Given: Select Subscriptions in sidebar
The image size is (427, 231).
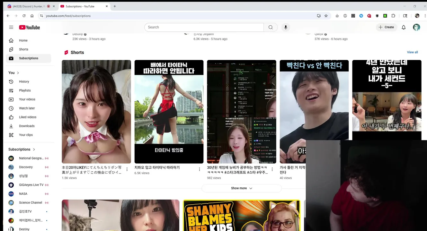Looking at the screenshot, I should click(28, 58).
